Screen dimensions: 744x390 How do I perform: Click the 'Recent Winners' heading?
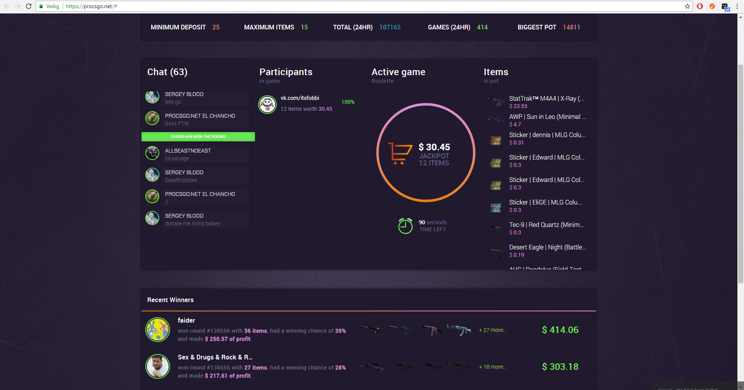click(170, 300)
